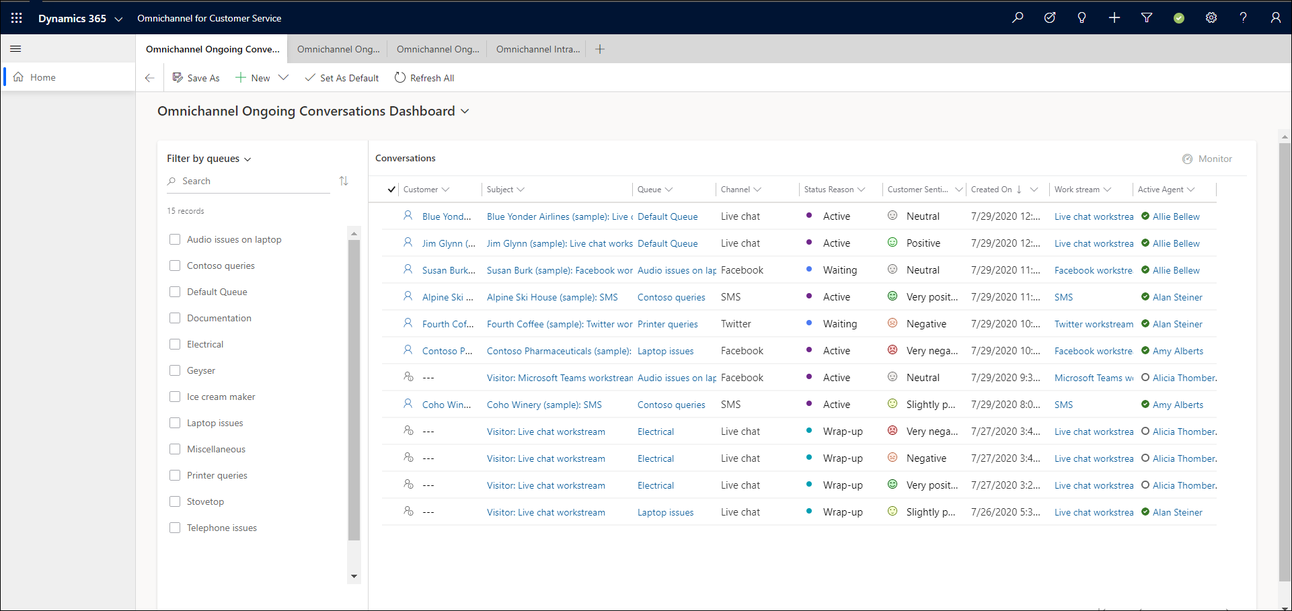
Task: Select Home in the left navigation
Action: (68, 77)
